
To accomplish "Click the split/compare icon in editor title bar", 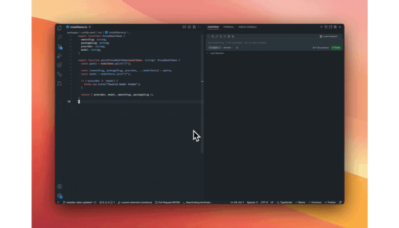I will pyautogui.click(x=194, y=27).
